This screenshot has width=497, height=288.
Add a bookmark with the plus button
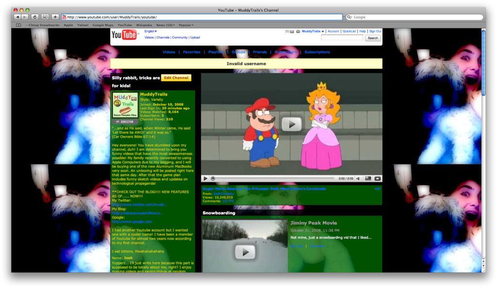click(55, 17)
